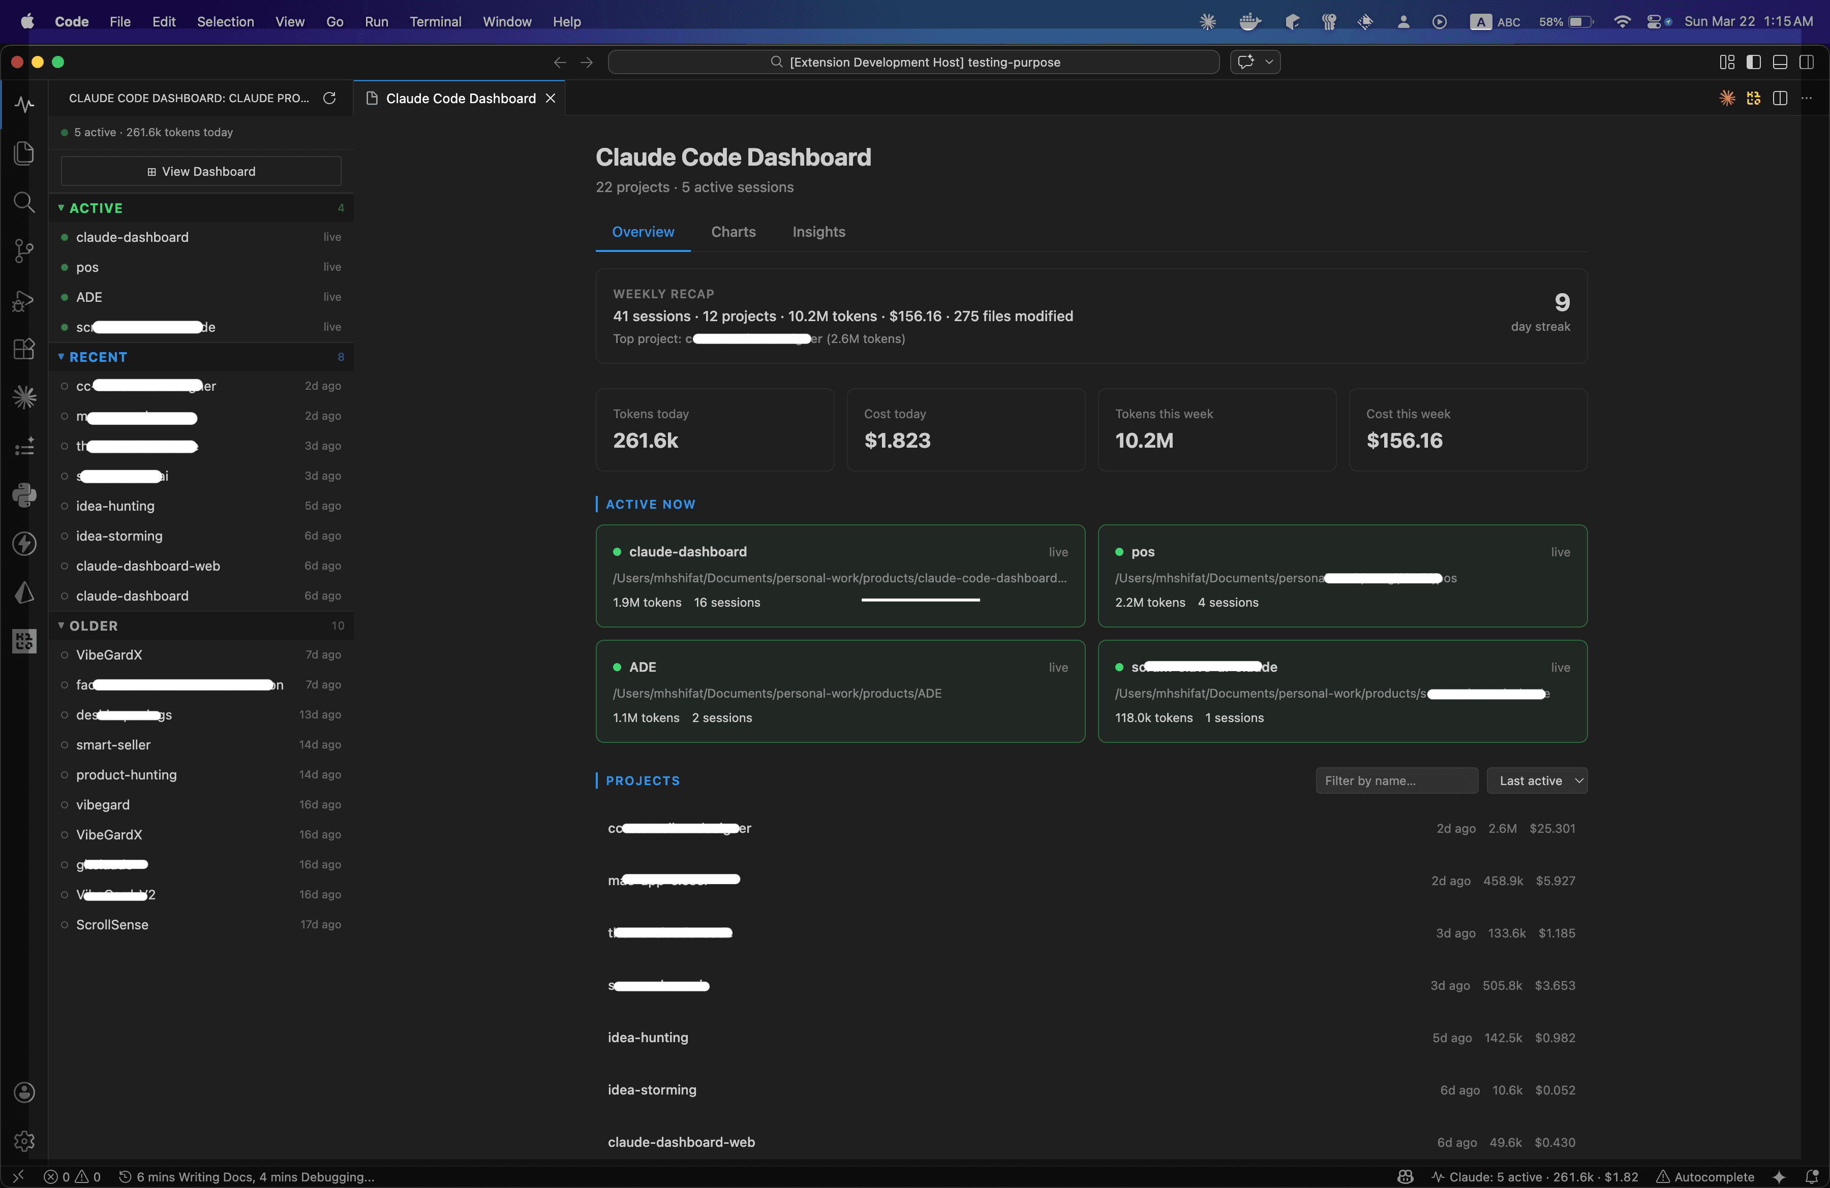This screenshot has width=1830, height=1188.
Task: Open the ADE active session card
Action: [x=840, y=691]
